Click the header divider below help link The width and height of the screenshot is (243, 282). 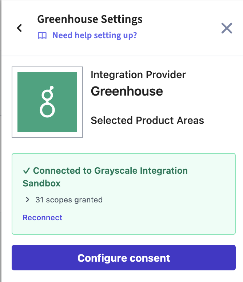[x=122, y=56]
